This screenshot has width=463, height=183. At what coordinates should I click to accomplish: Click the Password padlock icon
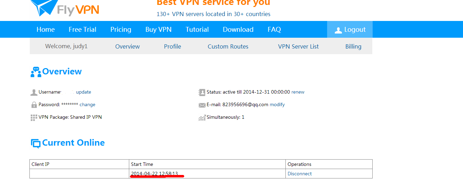[x=34, y=105]
